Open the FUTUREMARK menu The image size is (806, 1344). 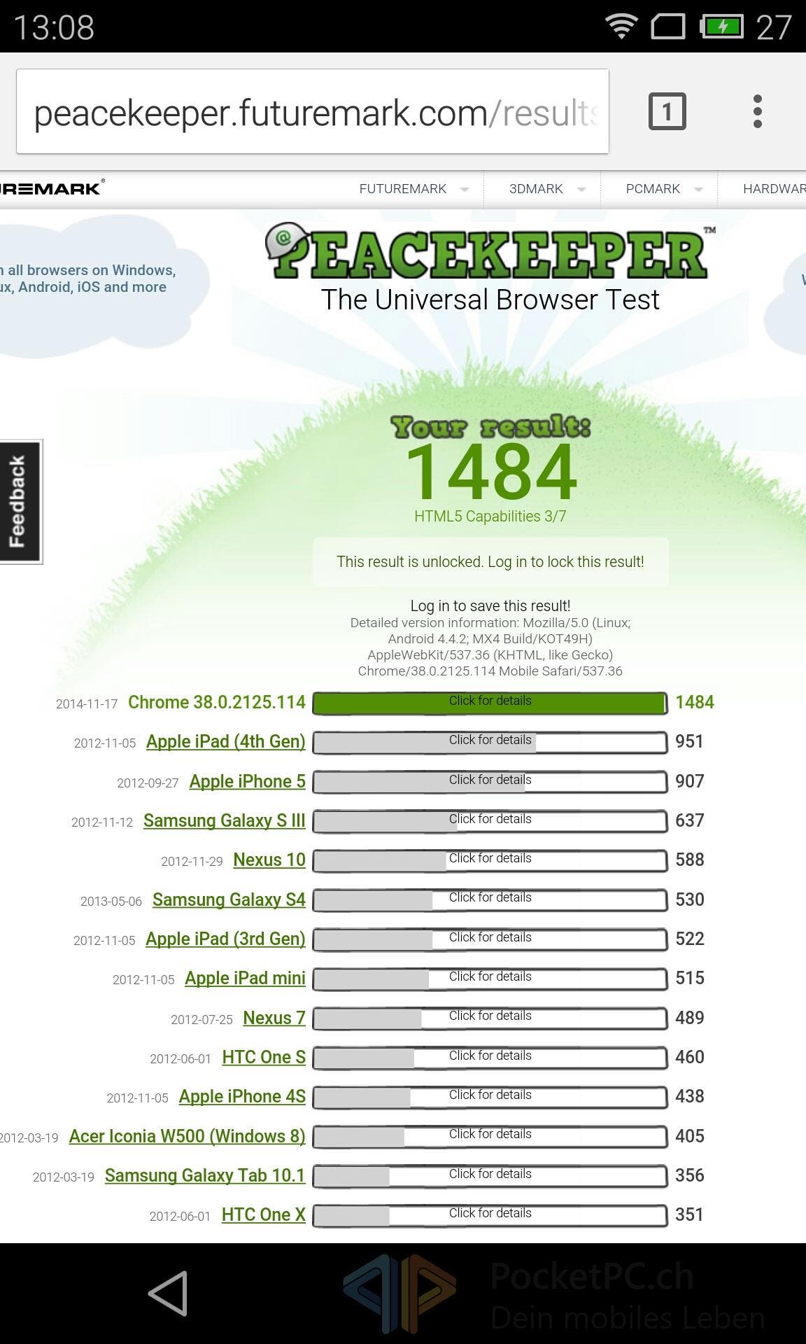(403, 189)
